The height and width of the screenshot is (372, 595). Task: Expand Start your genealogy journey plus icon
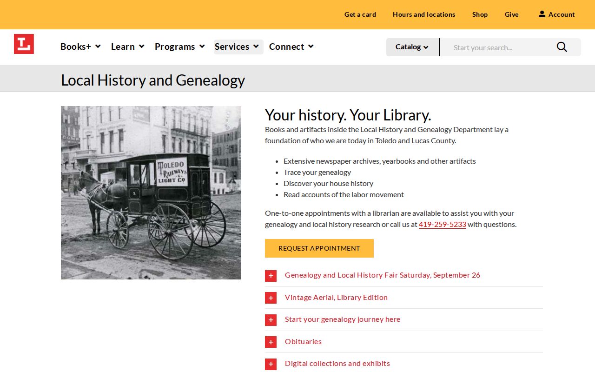coord(271,320)
